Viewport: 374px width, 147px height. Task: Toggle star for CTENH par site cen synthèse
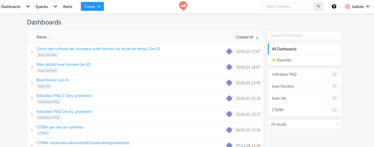31,130
